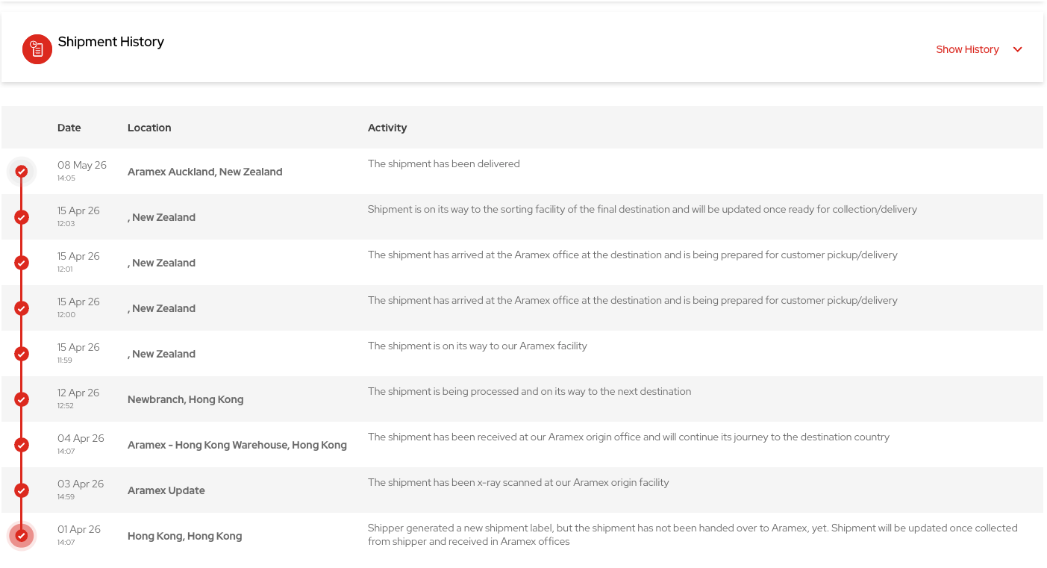Click checkmark icon for 15 Apr 12:00 entry
This screenshot has height=568, width=1047.
(22, 308)
